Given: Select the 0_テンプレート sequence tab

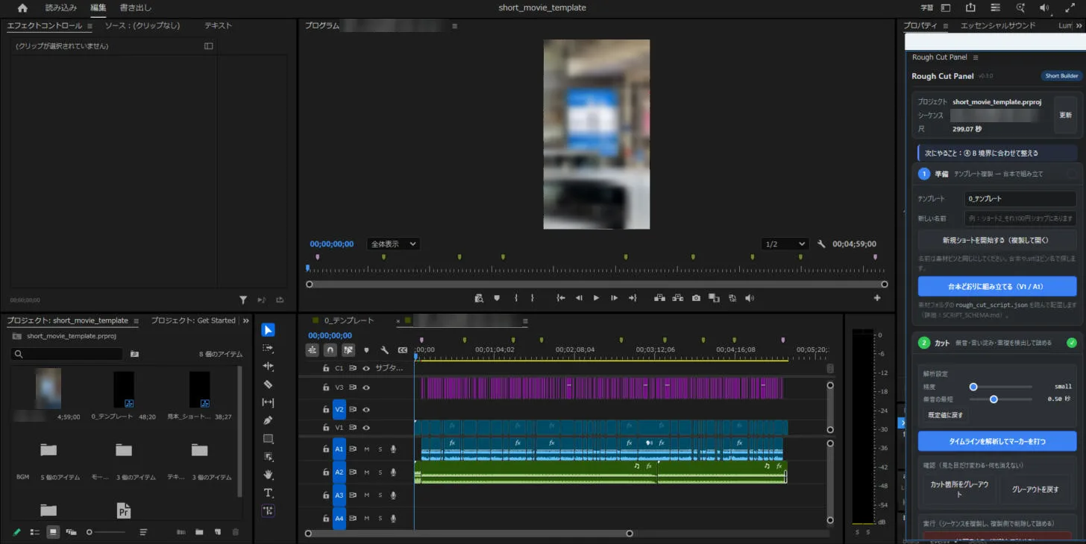Looking at the screenshot, I should [349, 320].
